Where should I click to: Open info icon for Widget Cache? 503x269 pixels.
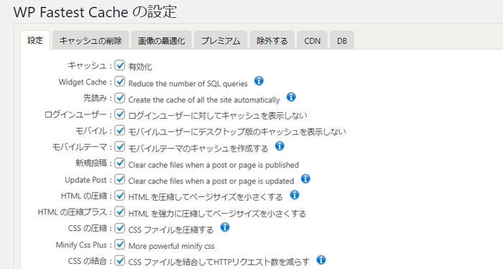259,81
